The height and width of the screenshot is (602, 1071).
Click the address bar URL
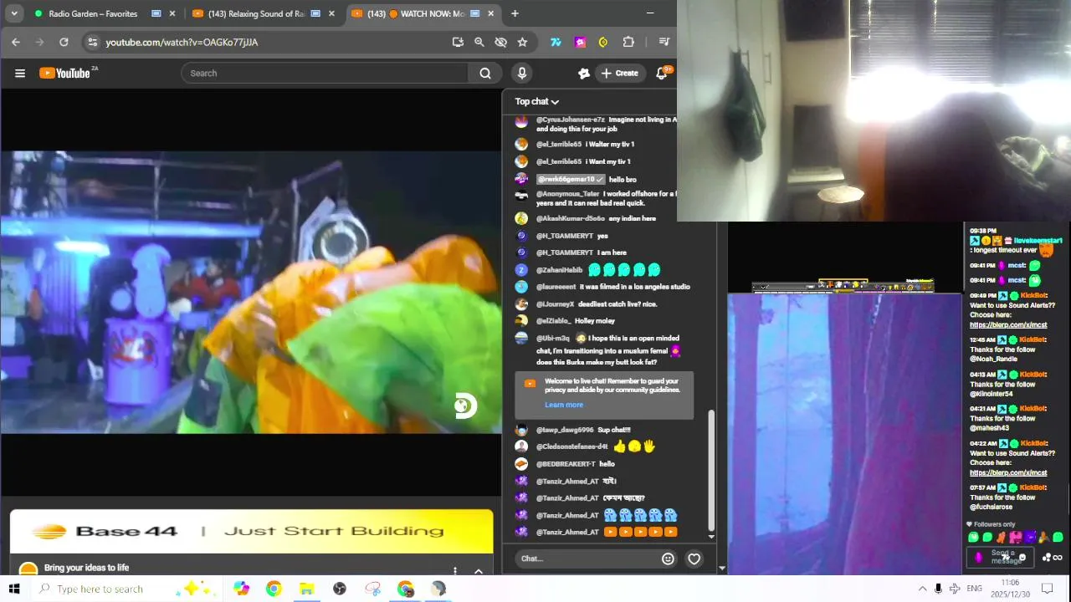182,42
